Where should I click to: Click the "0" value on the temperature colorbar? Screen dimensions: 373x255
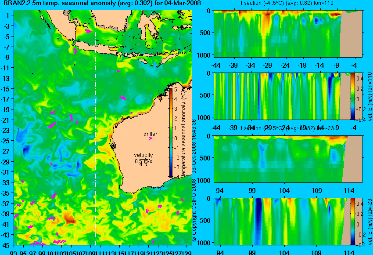tap(176, 138)
